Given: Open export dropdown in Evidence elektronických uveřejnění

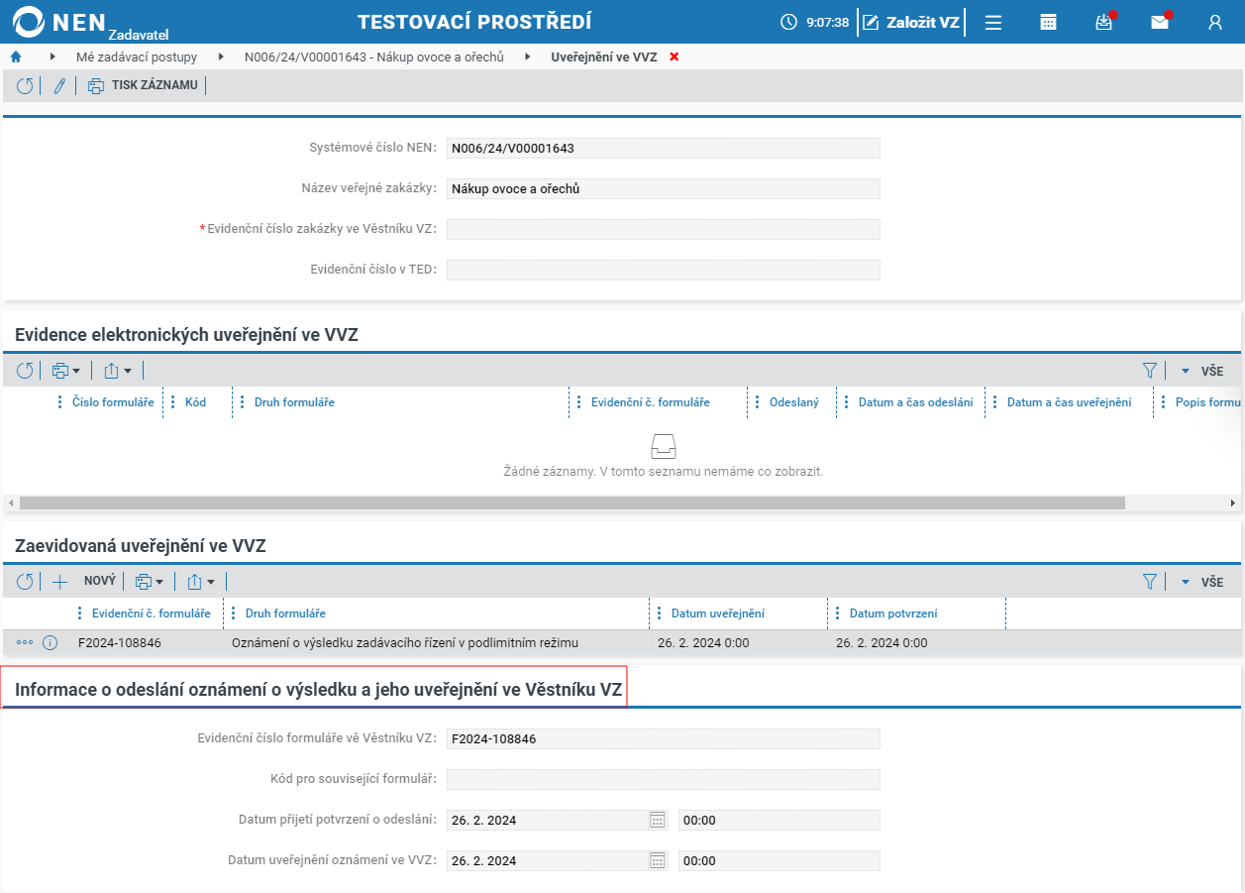Looking at the screenshot, I should coord(118,371).
